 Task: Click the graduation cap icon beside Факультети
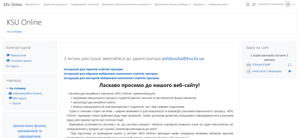(x=8, y=56)
